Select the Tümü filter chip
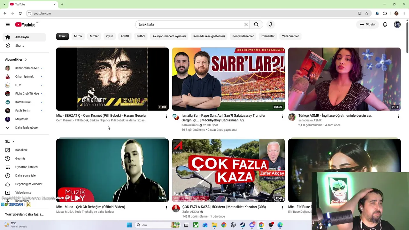This screenshot has width=409, height=230. click(x=63, y=36)
